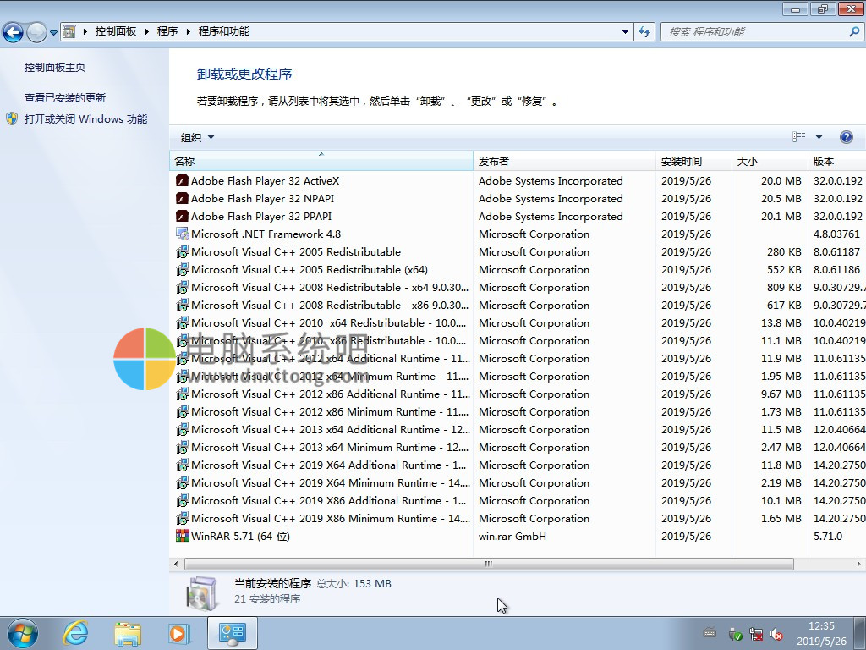Screen dimensions: 866x650
Task: Click the 20.5 MB size cell
Action: pyautogui.click(x=781, y=198)
